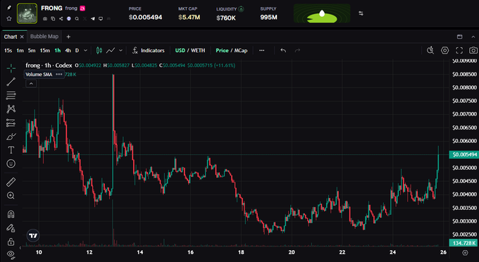The height and width of the screenshot is (262, 479).
Task: Pop out the chart panel window
Action: [459, 37]
